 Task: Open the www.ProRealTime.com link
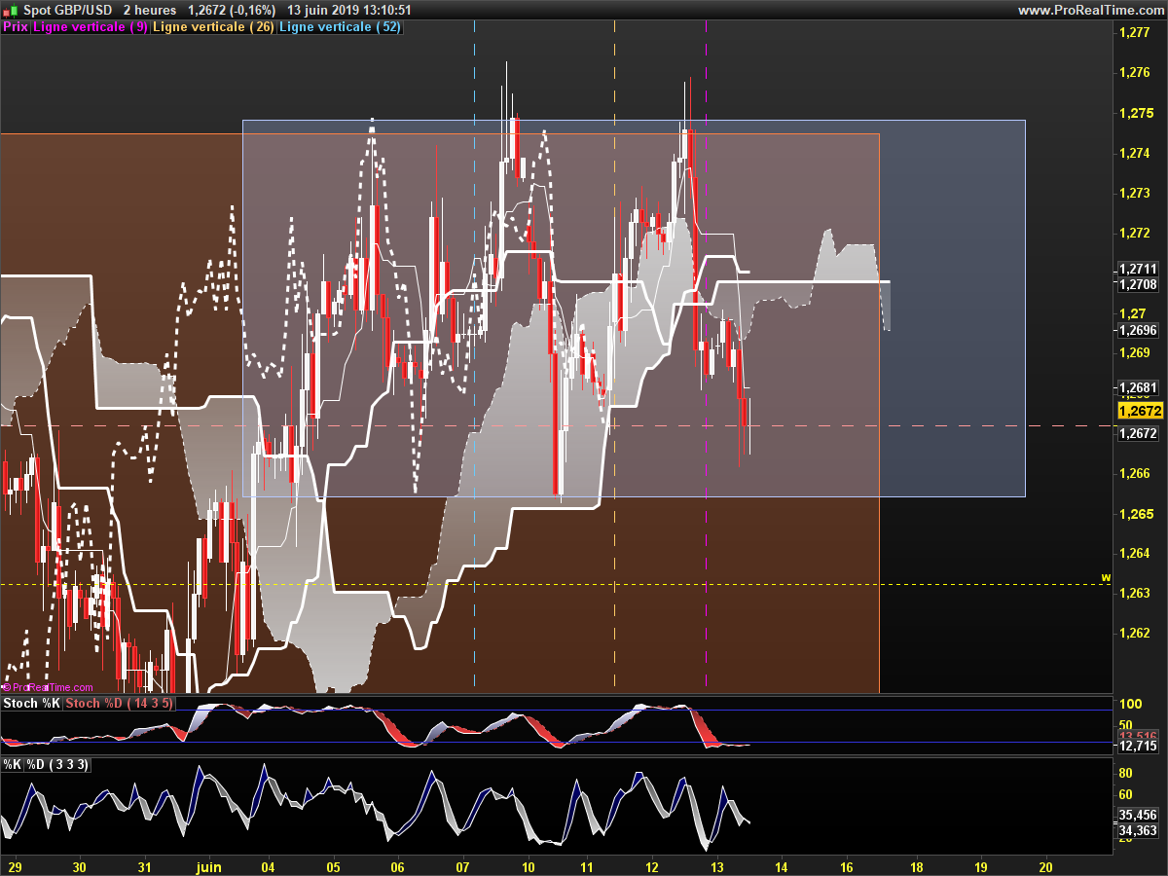coord(1090,10)
